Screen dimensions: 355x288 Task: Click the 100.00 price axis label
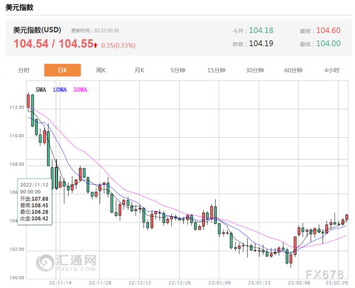17,278
